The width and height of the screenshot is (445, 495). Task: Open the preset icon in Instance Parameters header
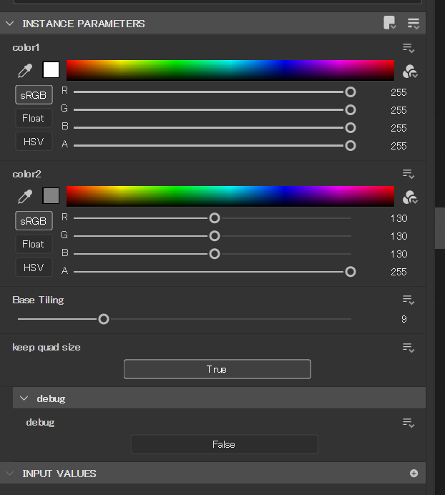(390, 23)
